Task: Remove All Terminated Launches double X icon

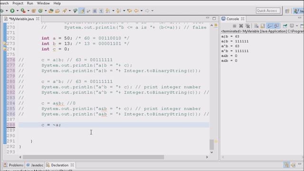Action: 247,26
